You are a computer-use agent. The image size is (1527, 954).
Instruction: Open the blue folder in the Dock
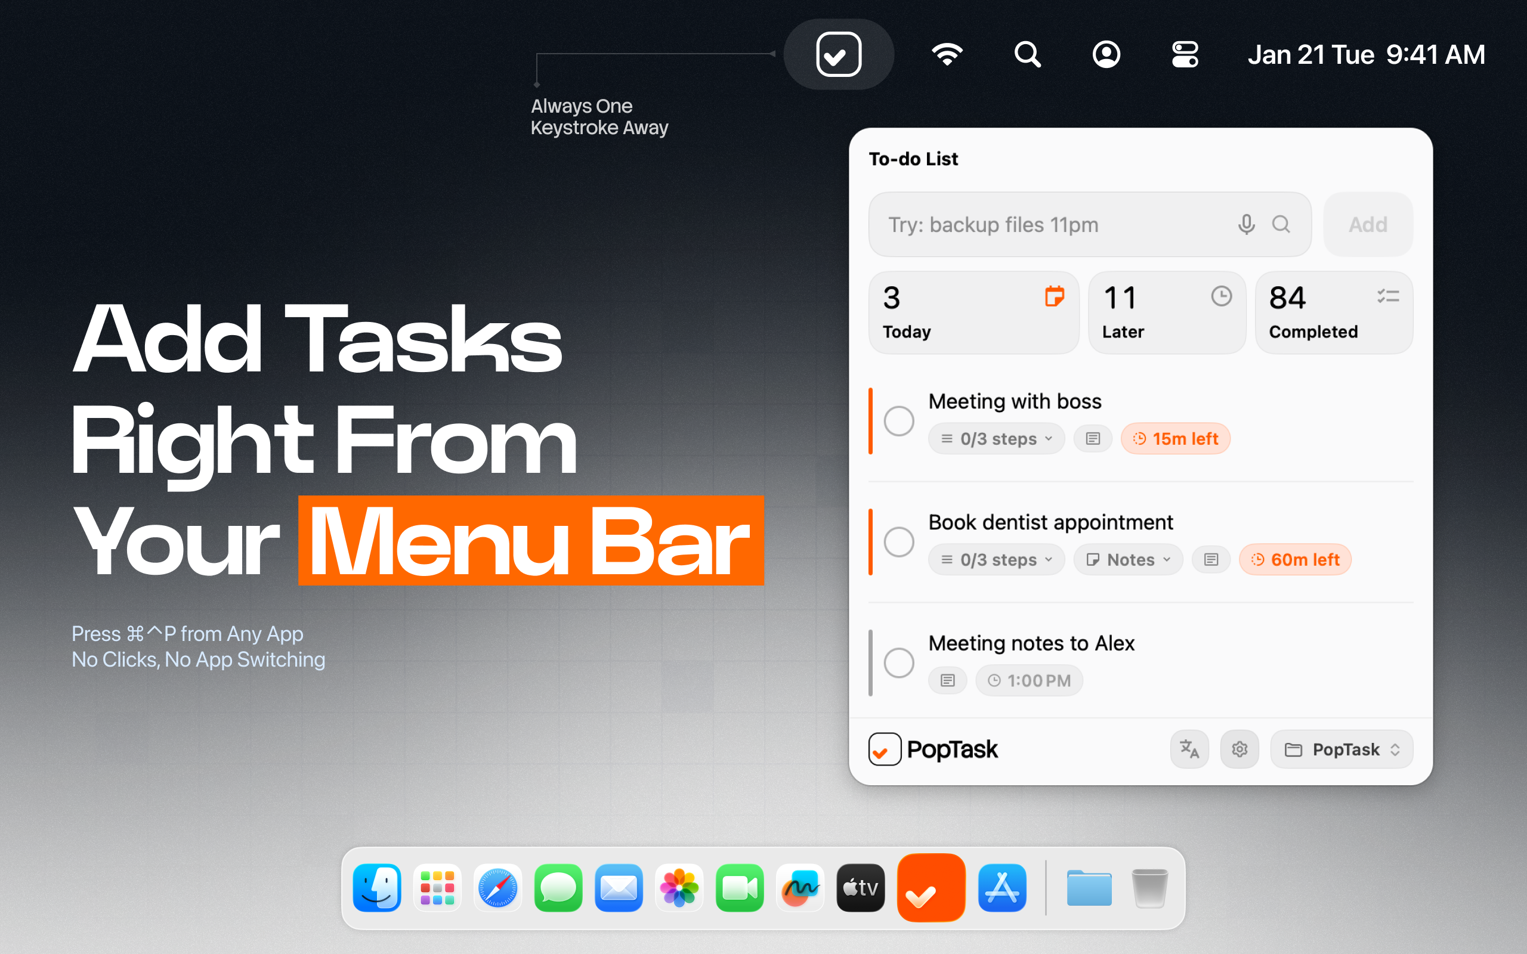[x=1089, y=888]
